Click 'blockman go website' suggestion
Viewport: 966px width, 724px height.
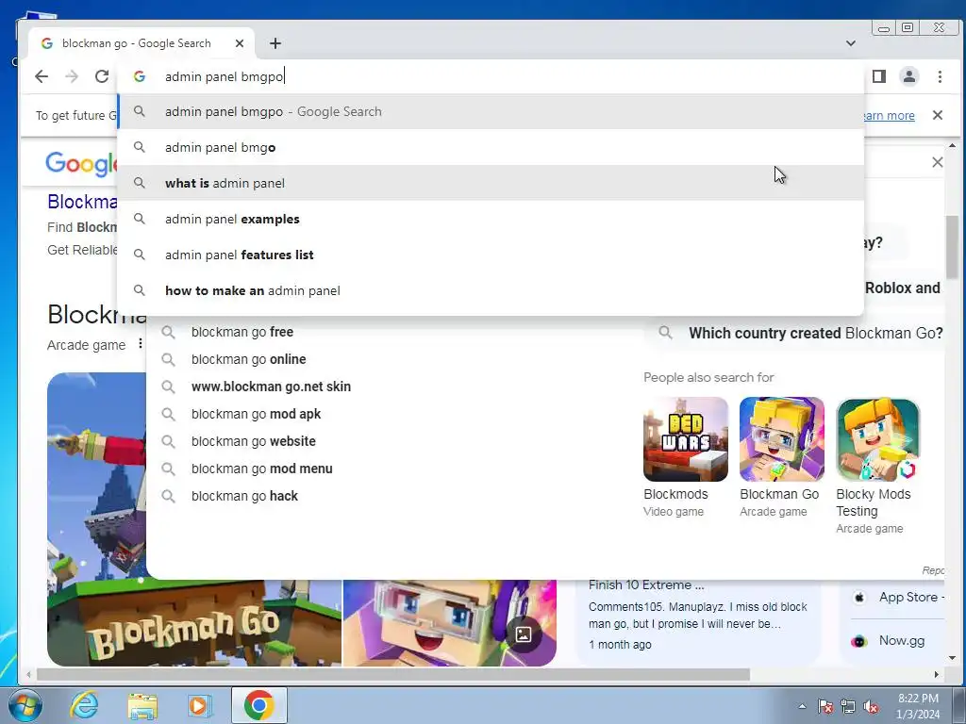click(x=253, y=441)
